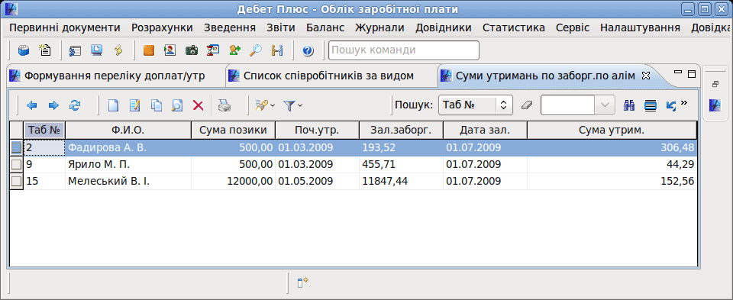Create a new record with blank page icon
This screenshot has width=733, height=300.
[x=113, y=105]
